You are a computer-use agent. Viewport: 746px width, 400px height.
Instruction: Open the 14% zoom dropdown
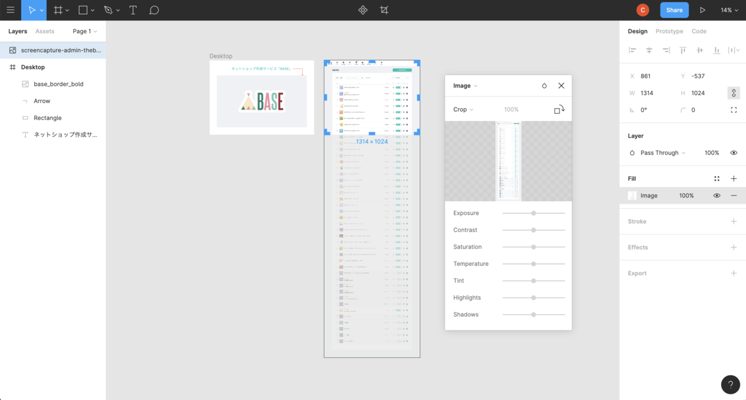pos(730,10)
